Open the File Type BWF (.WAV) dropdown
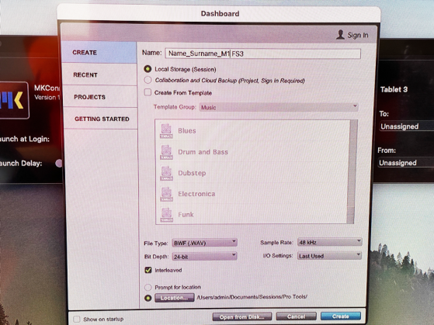 (x=204, y=243)
